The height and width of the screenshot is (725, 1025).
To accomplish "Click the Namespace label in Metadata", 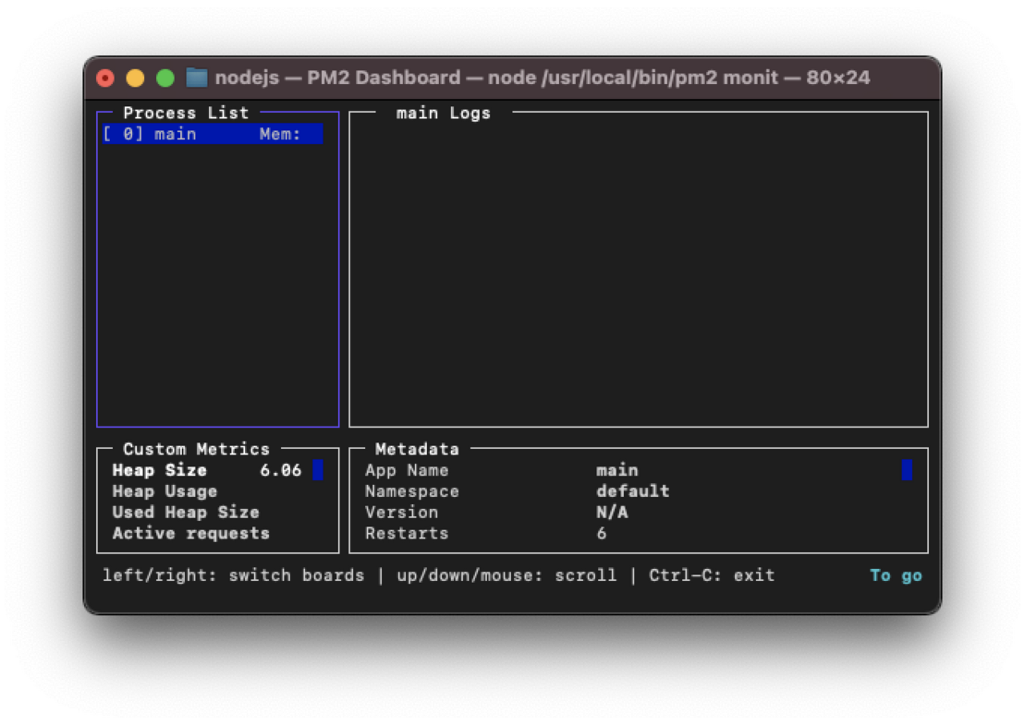I will click(x=412, y=491).
